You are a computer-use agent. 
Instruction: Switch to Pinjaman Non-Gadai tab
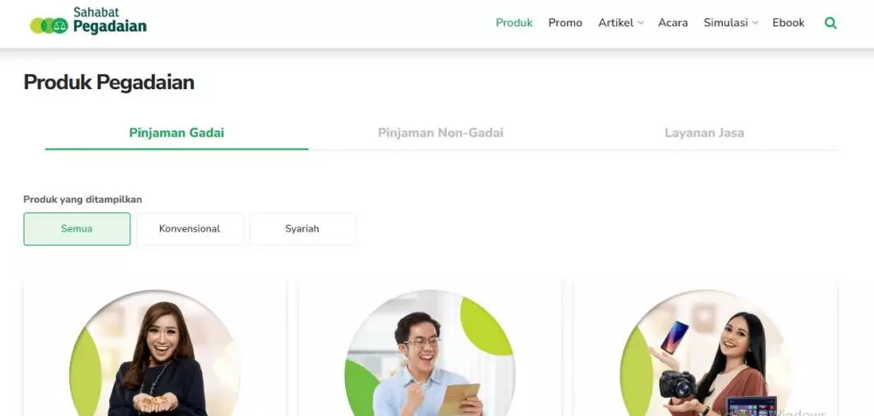point(440,133)
